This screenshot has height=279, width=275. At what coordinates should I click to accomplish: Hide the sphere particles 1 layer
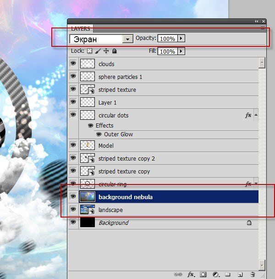pyautogui.click(x=73, y=76)
